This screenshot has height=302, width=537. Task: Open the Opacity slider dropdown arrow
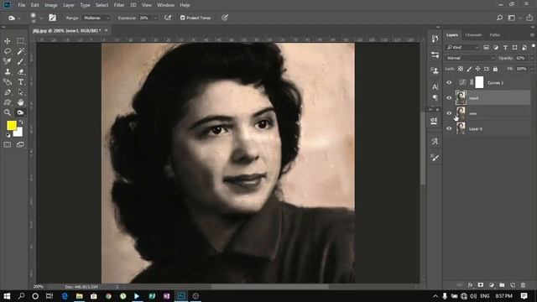(x=532, y=58)
